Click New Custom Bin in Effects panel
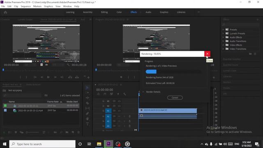 coord(250,54)
